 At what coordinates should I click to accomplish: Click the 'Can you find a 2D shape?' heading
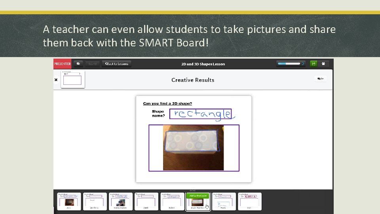167,103
